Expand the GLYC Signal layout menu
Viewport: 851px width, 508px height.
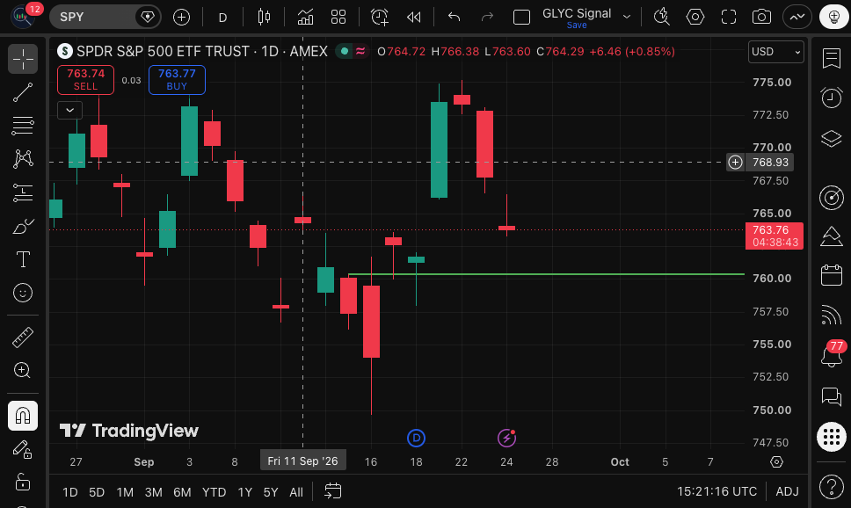click(x=627, y=17)
